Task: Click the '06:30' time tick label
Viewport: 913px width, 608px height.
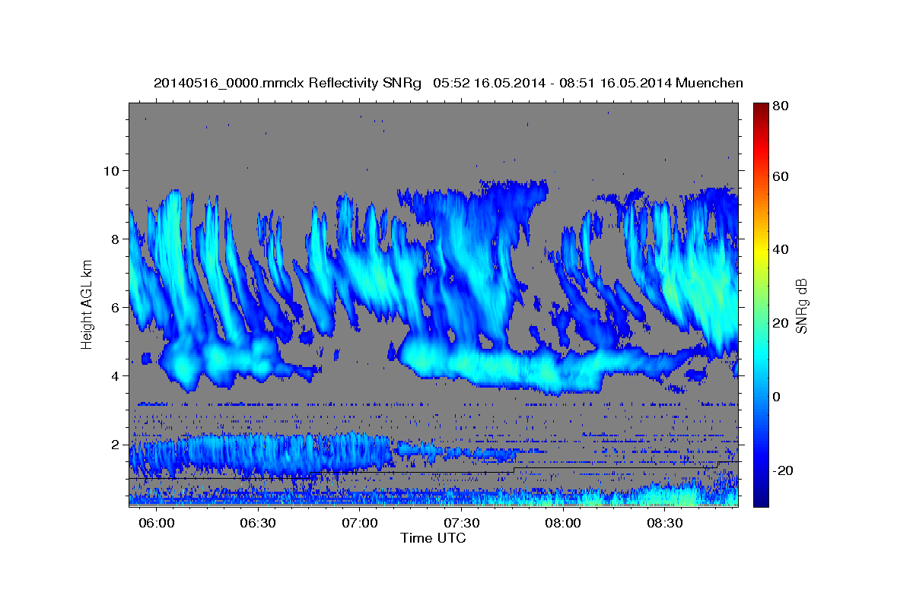Action: (258, 523)
